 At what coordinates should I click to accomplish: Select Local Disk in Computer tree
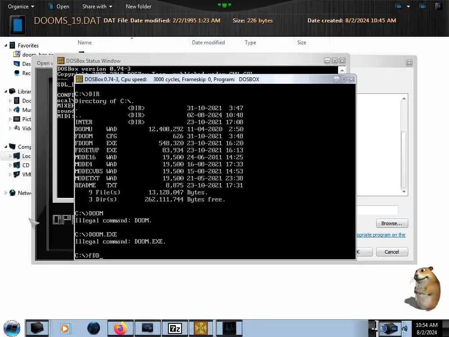coord(23,156)
